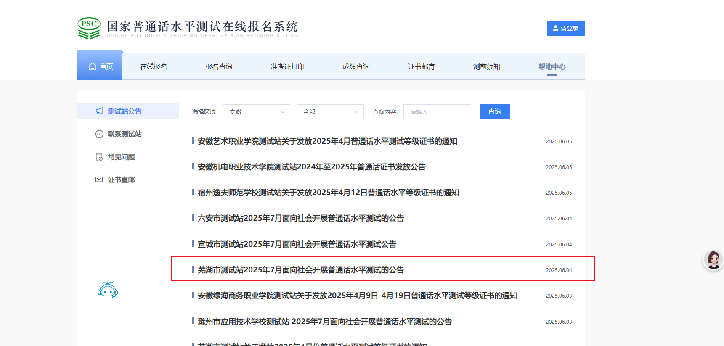Select 测试站公告 in the sidebar
The height and width of the screenshot is (346, 724).
coord(128,111)
